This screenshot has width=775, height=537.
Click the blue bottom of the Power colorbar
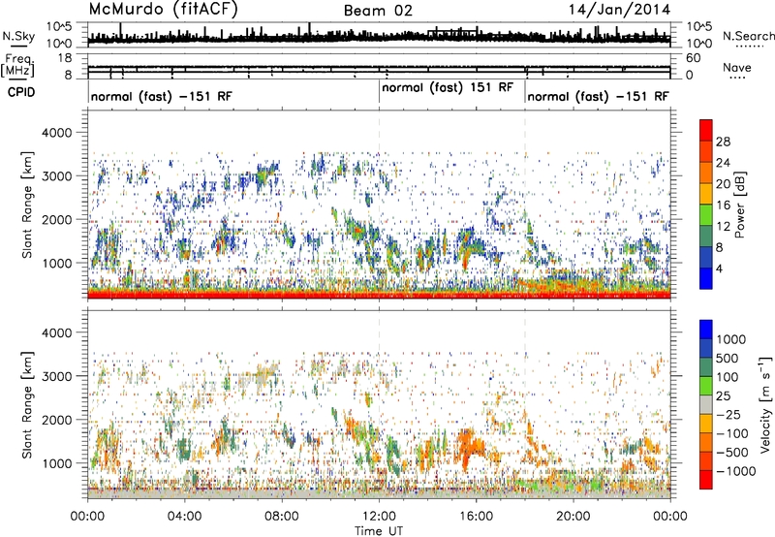(x=706, y=278)
